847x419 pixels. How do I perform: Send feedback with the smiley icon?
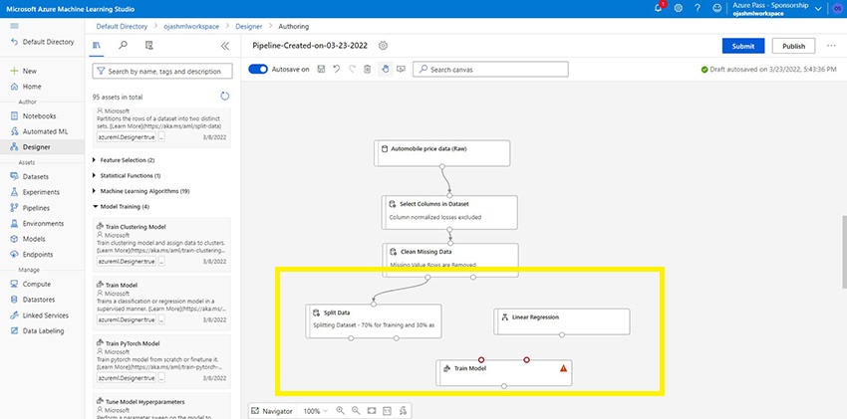pyautogui.click(x=716, y=8)
